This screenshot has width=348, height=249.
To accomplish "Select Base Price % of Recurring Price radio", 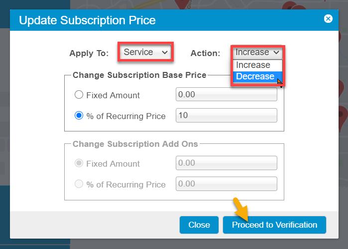I will tap(79, 116).
